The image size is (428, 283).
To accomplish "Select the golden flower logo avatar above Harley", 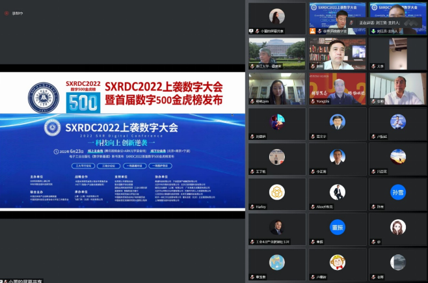I will tap(277, 192).
